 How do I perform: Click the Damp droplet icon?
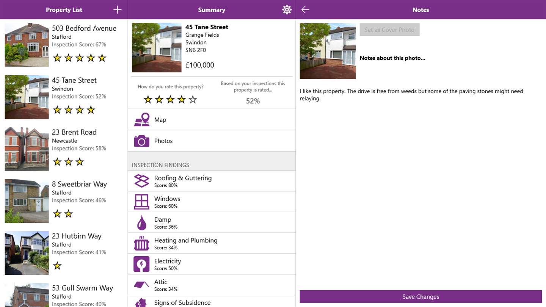[x=141, y=223]
